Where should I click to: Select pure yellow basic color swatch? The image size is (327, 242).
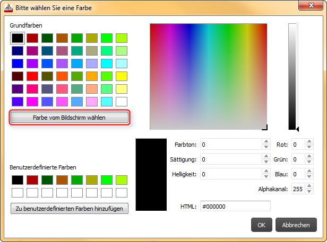[x=122, y=76]
